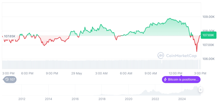Click the chart peak under the 109.00K level
Image resolution: width=219 pixels, height=102 pixels.
click(169, 19)
